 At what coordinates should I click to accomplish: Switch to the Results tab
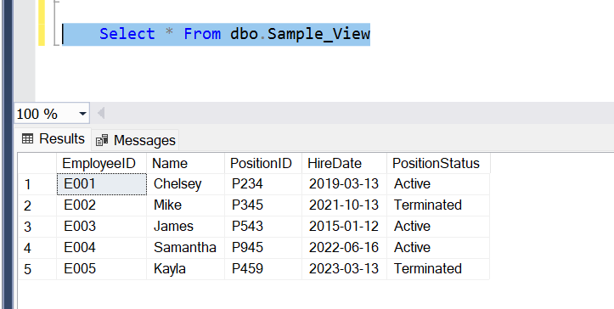coord(53,138)
